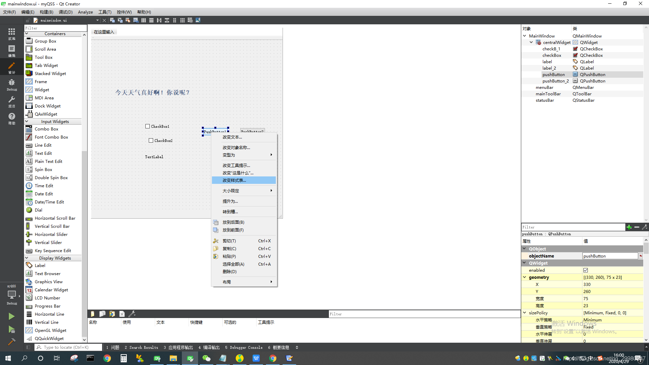
Task: Click the green plus add property icon
Action: click(x=629, y=227)
